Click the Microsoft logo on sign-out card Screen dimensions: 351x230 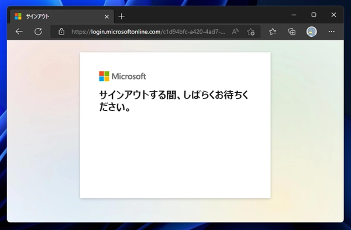click(x=122, y=76)
